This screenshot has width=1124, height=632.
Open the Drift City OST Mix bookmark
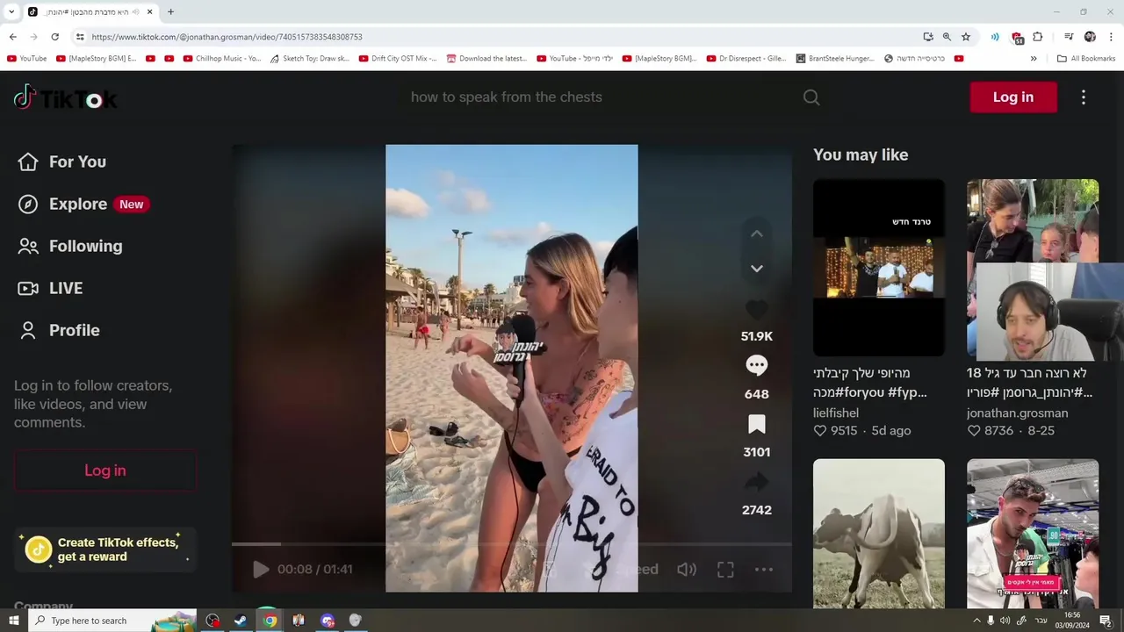point(398,59)
